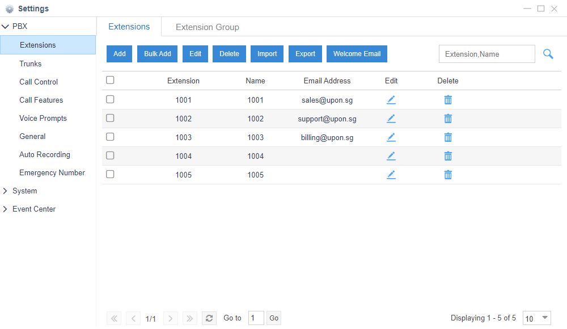The height and width of the screenshot is (329, 567).
Task: Click delete trash icon for extension 1004
Action: point(448,155)
